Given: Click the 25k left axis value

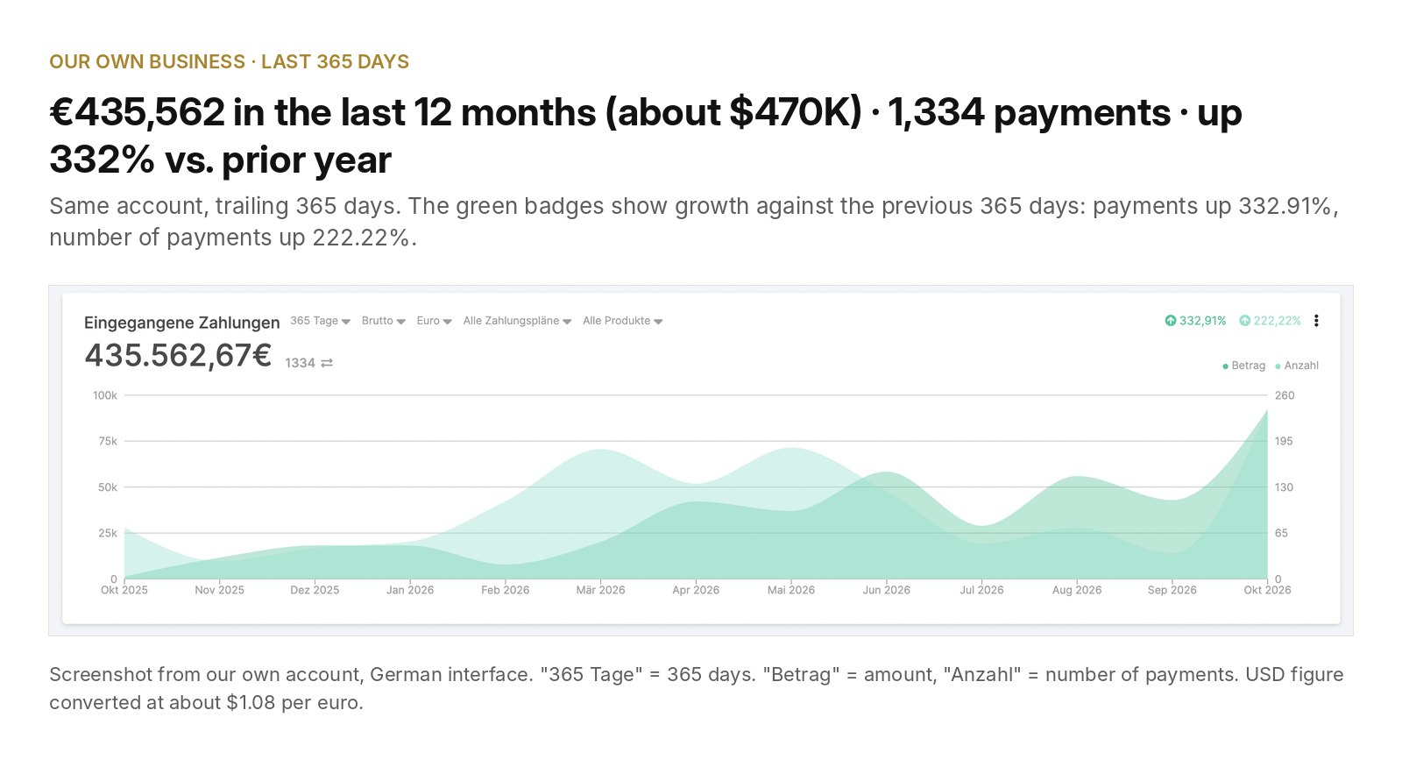Looking at the screenshot, I should 108,533.
